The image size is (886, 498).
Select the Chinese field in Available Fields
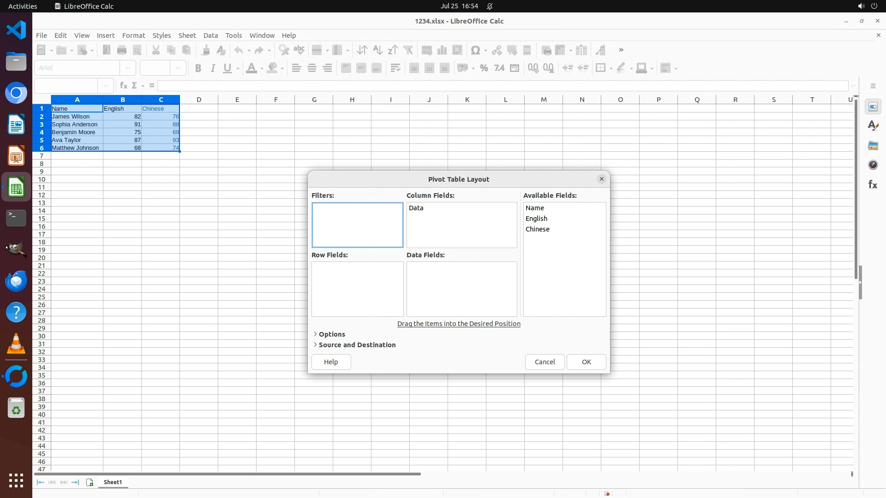coord(537,229)
